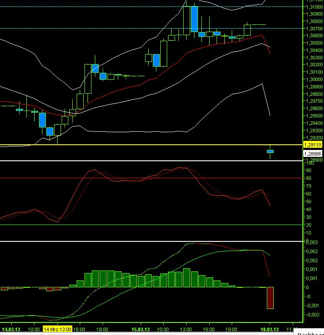The width and height of the screenshot is (324, 335).
Task: Click the large red MACD histogram bar
Action: click(270, 298)
